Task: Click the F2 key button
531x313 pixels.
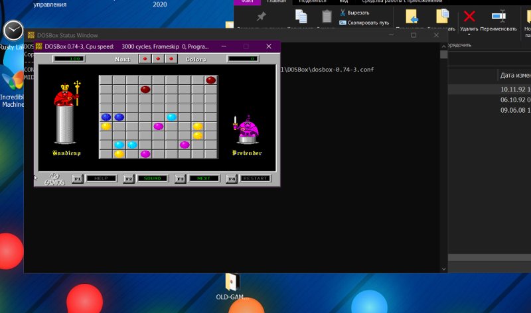Action: (129, 178)
